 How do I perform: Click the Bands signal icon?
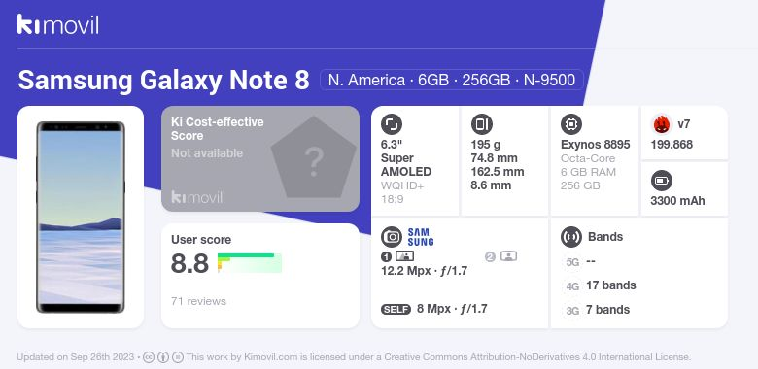point(571,237)
